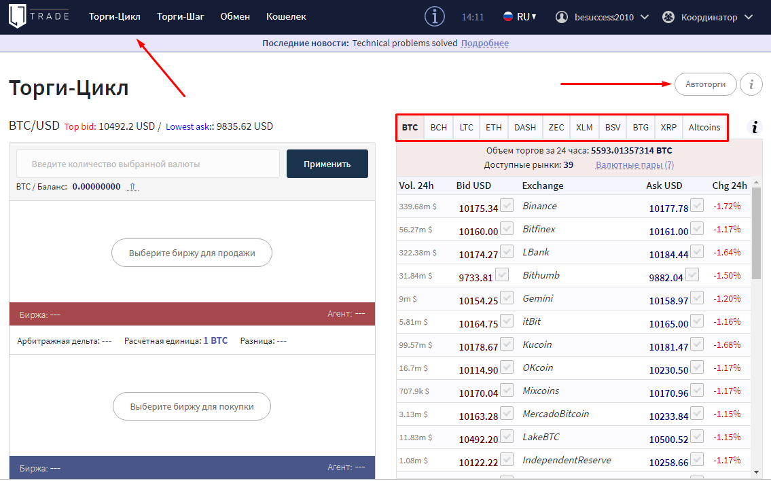Select the BTC currency tab

[410, 127]
